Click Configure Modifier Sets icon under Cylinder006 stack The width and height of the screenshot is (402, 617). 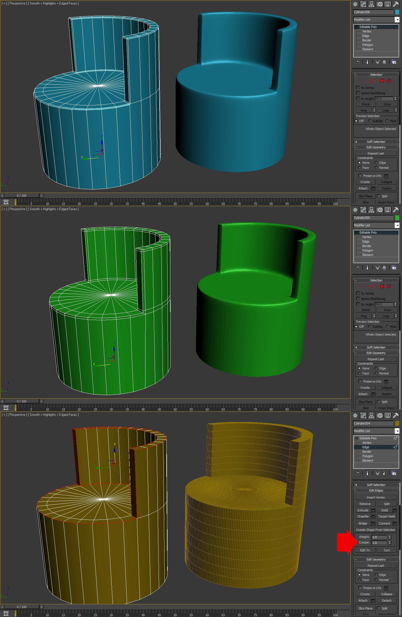click(x=394, y=62)
